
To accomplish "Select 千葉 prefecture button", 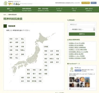I will [x=57, y=59].
